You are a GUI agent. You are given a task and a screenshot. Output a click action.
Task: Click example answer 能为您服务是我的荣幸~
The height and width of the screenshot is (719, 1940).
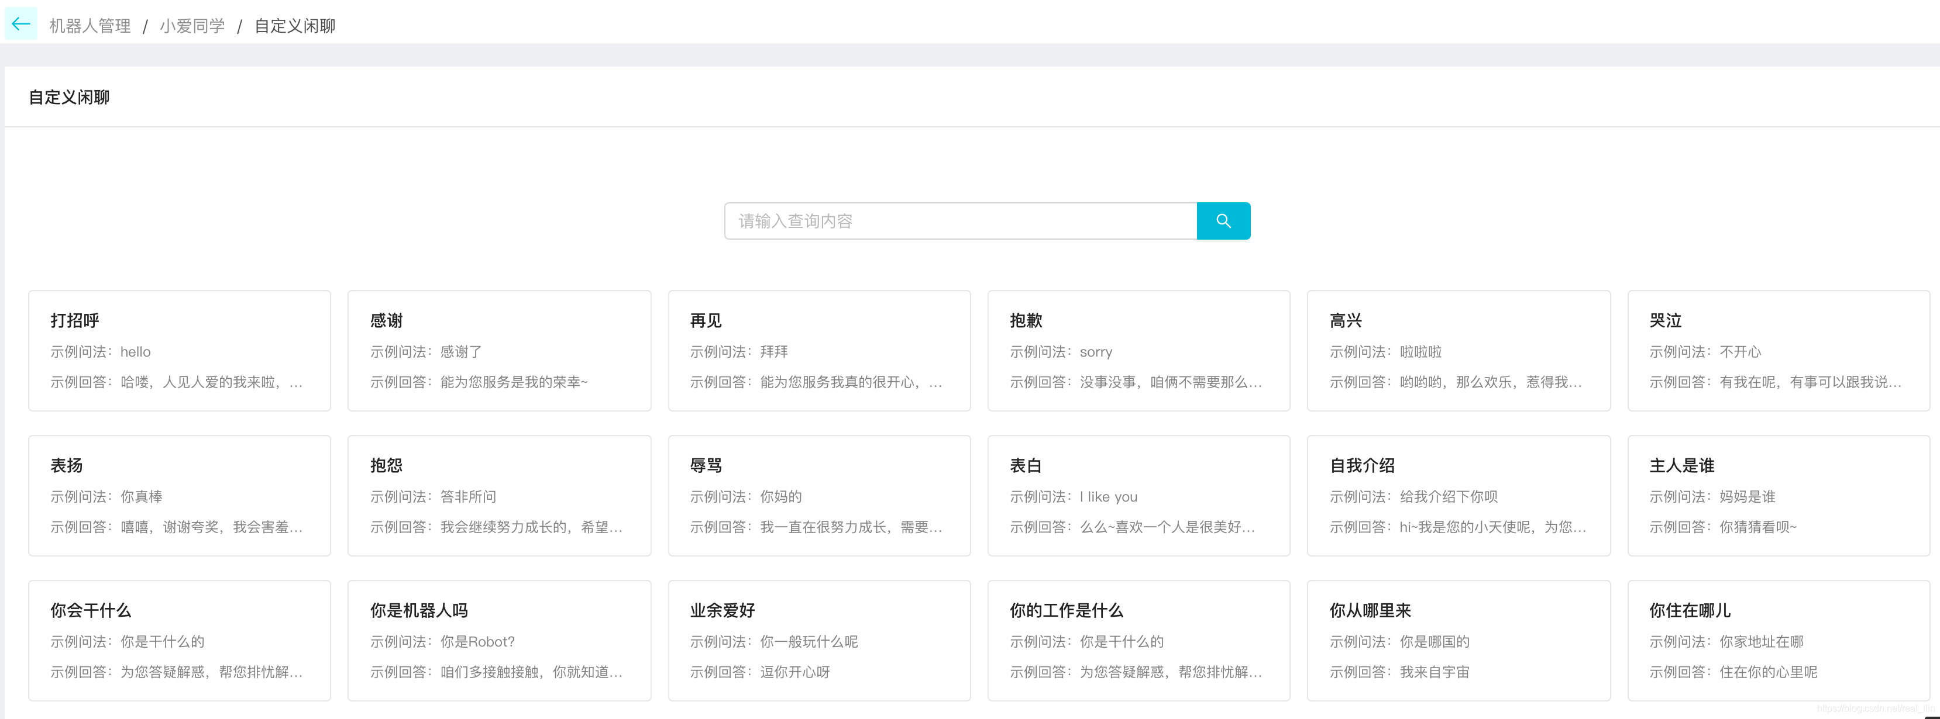tap(514, 382)
